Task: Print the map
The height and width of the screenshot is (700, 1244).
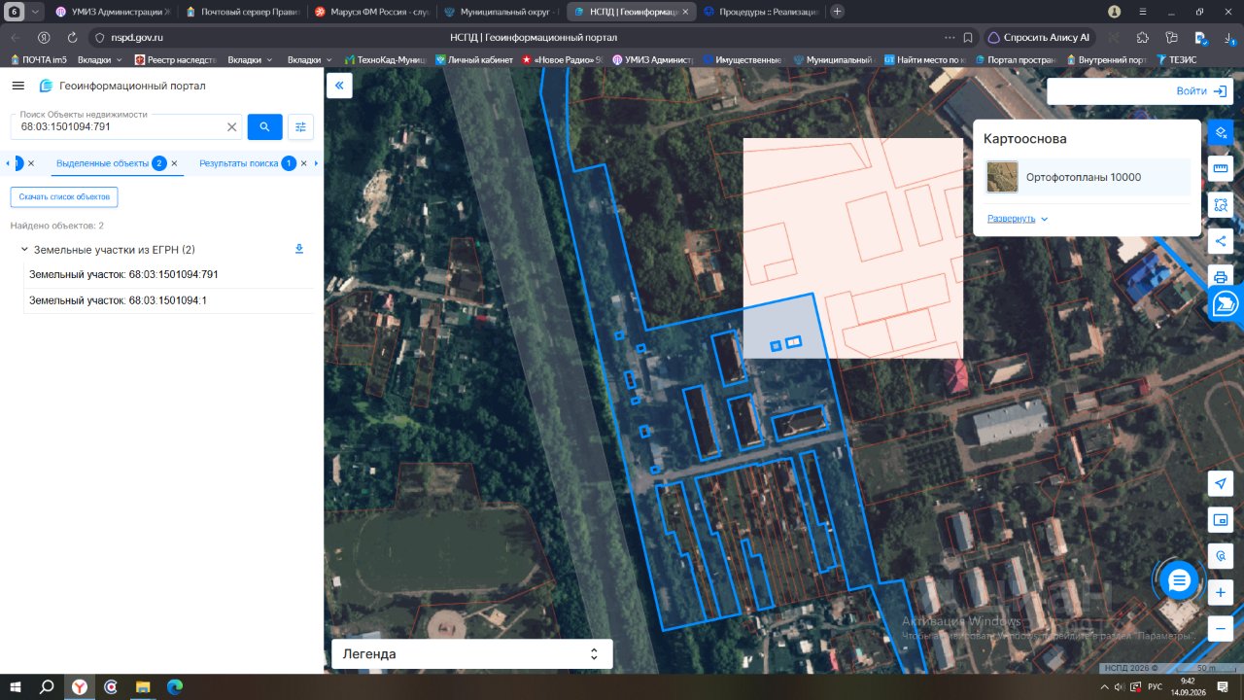Action: (x=1221, y=275)
